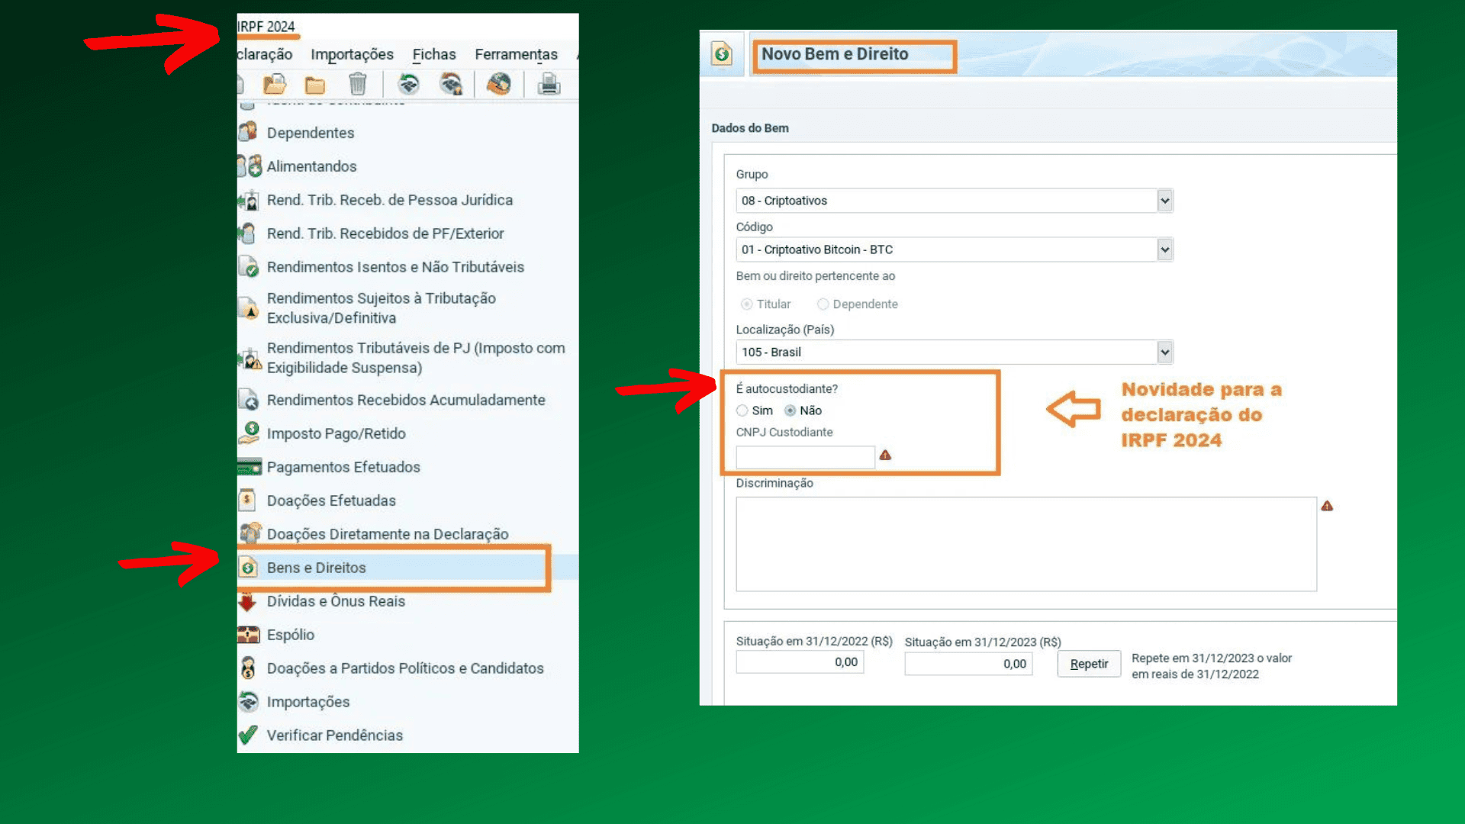This screenshot has height=824, width=1465.
Task: Select Não for autocustodiante
Action: [x=790, y=410]
